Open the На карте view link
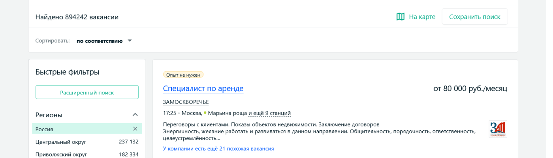Image resolution: width=553 pixels, height=158 pixels. tap(422, 17)
